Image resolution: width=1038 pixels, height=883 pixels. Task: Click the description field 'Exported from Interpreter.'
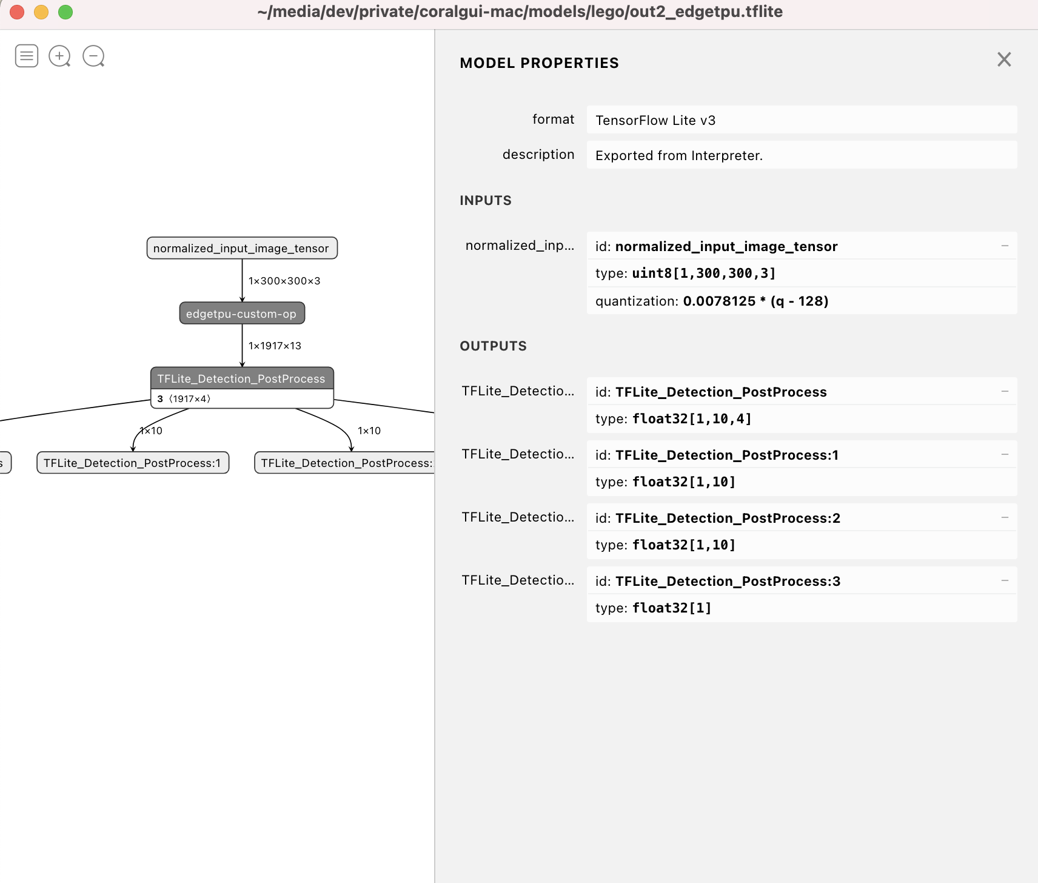point(801,155)
